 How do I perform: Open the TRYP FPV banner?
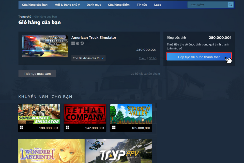pos(119,151)
